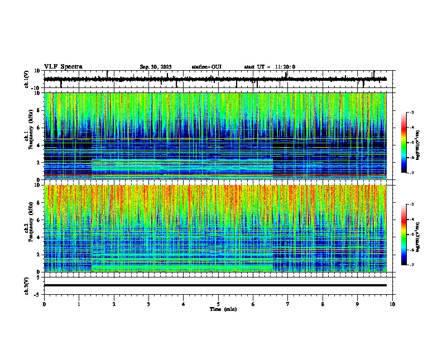The height and width of the screenshot is (341, 442).
Task: Click the bright cyan 1–2 kHz band in ch.1 spectrogram
Action: coord(182,166)
